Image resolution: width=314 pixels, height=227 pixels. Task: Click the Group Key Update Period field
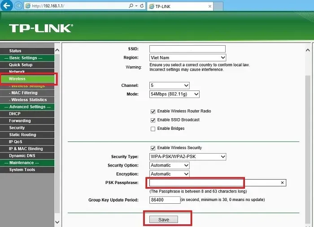(165, 200)
